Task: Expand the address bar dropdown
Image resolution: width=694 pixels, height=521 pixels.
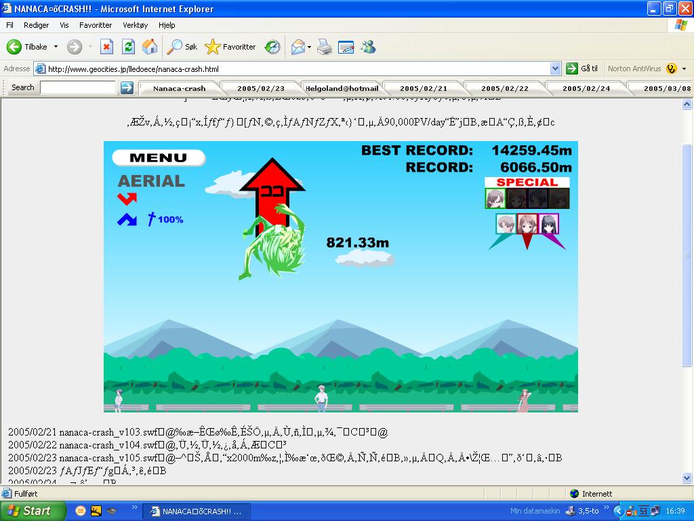Action: pos(556,69)
